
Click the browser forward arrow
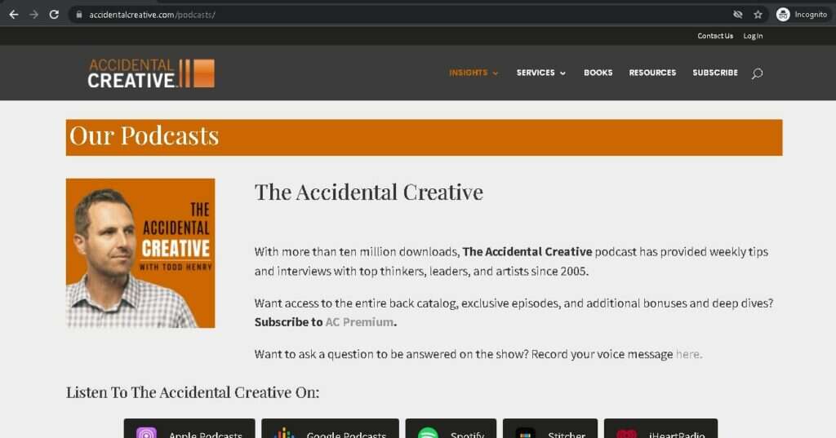coord(33,15)
